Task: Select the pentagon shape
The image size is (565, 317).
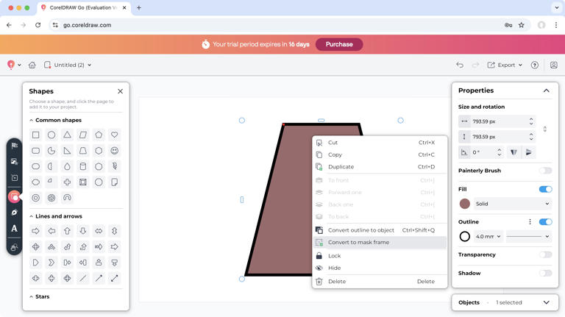Action: pos(99,135)
